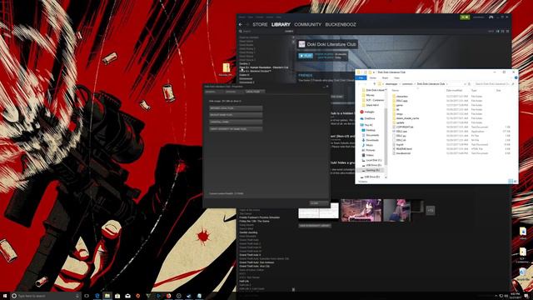Click Close button in Properties dialog
Screen dimensions: 533x300
click(x=319, y=203)
